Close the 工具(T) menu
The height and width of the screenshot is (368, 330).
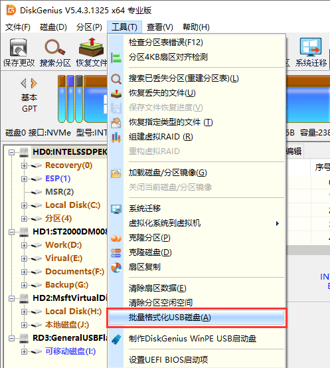point(125,27)
